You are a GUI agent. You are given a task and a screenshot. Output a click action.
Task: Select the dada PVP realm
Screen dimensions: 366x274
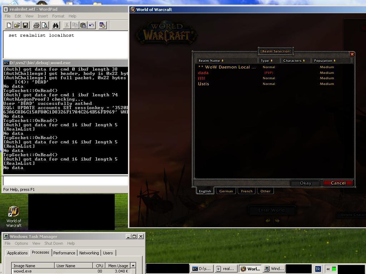coord(274,73)
